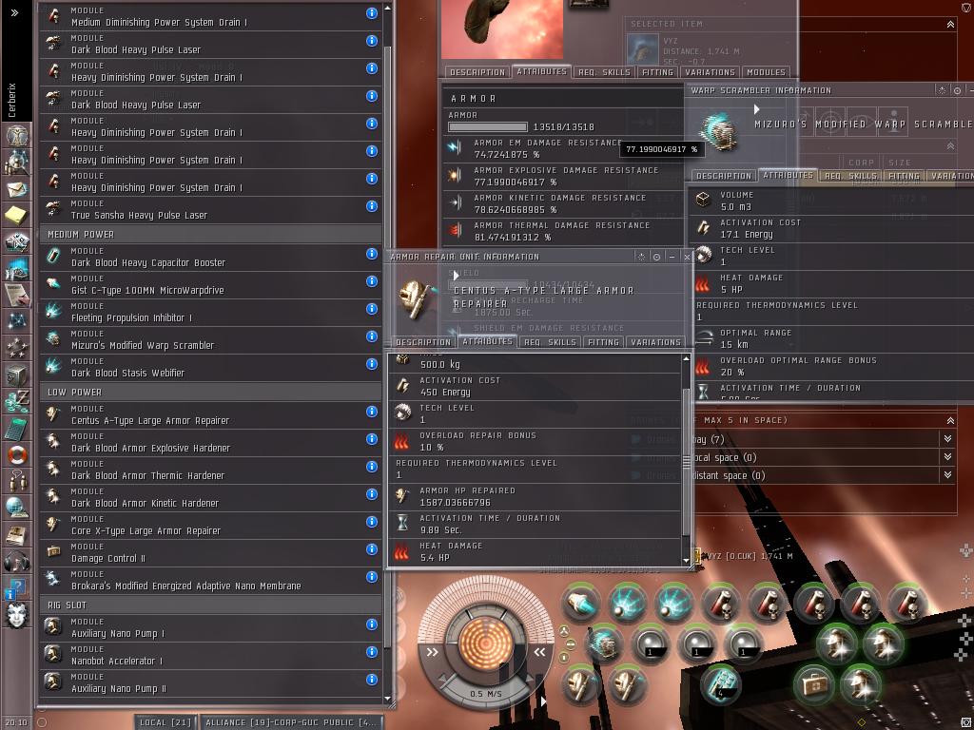Toggle the warp scrambler module on the HUD
The width and height of the screenshot is (974, 730).
point(603,644)
